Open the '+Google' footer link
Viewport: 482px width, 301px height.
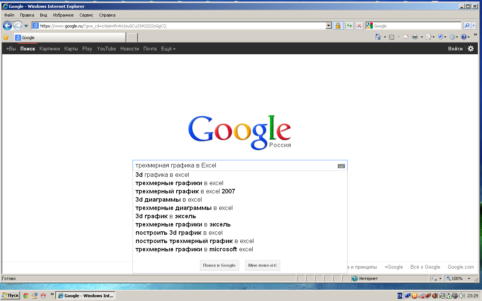(x=394, y=267)
